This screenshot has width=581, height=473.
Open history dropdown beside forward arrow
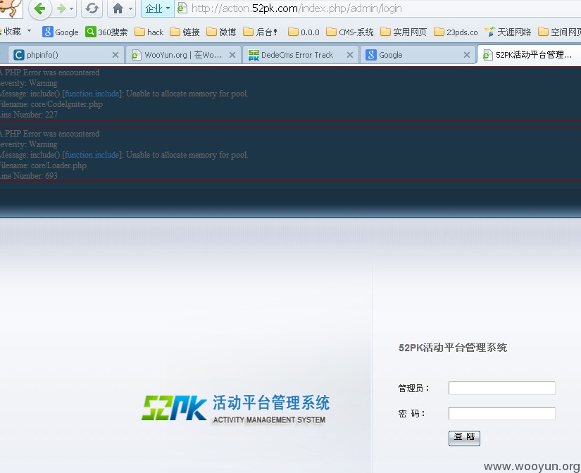click(x=72, y=8)
